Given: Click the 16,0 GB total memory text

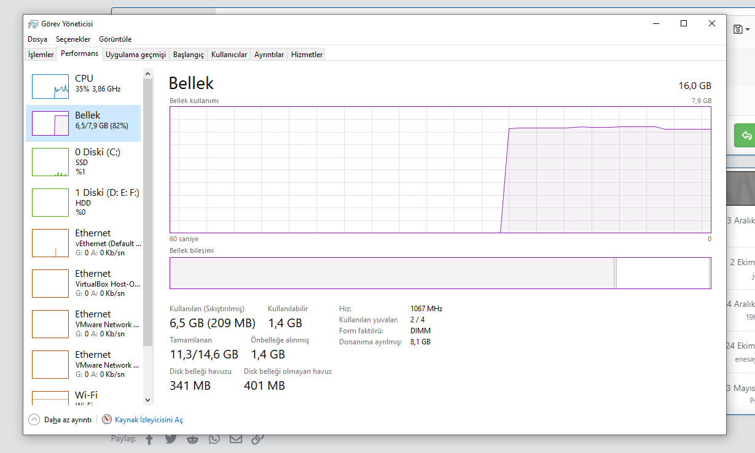Looking at the screenshot, I should pyautogui.click(x=694, y=85).
